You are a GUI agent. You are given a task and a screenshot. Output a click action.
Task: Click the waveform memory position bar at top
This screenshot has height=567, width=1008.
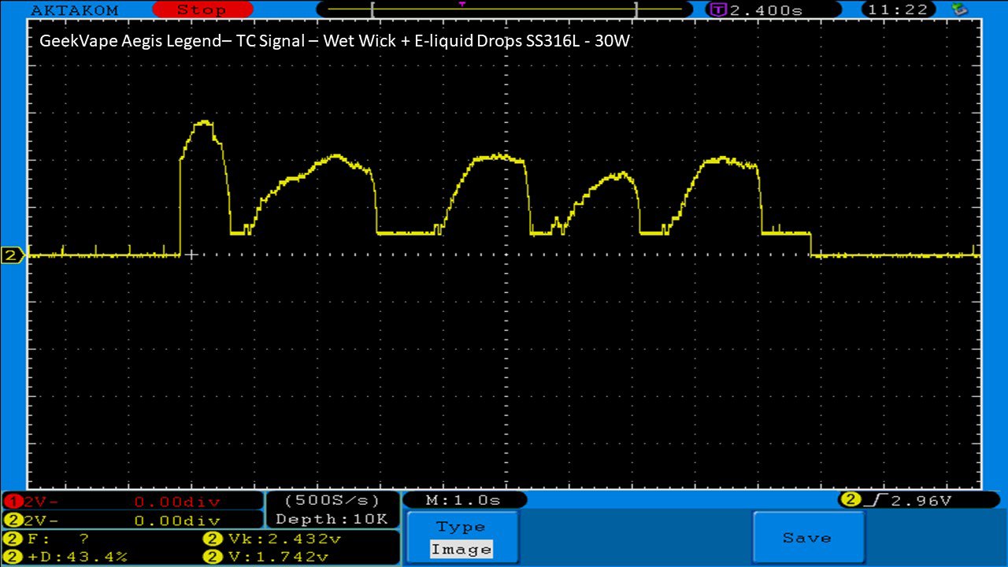(504, 10)
